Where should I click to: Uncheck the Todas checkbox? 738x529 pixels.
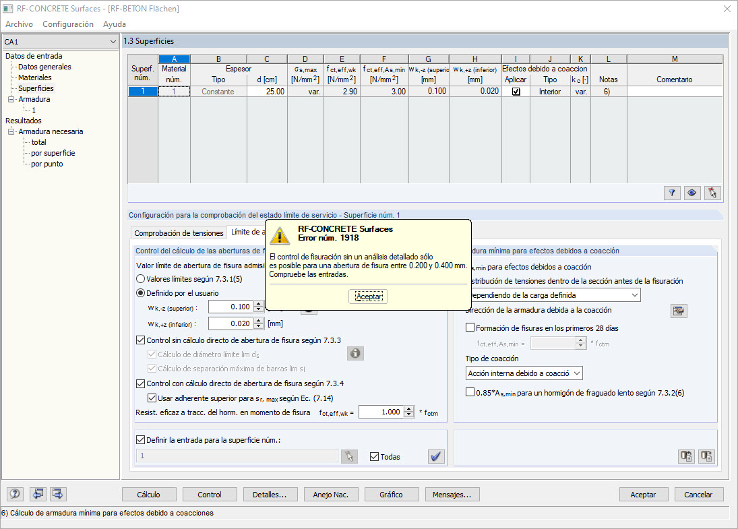coord(374,456)
